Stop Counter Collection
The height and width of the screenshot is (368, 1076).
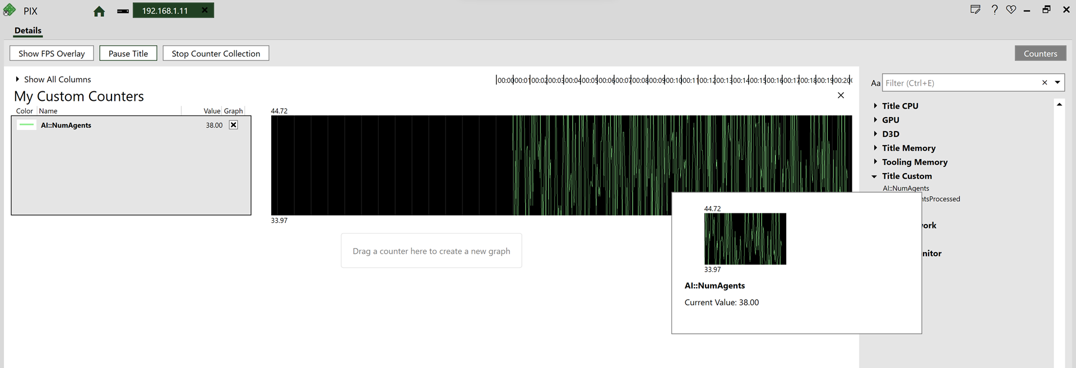[216, 53]
